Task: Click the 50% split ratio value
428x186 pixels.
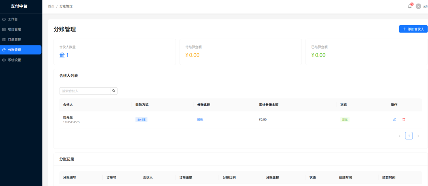Action: [x=200, y=119]
